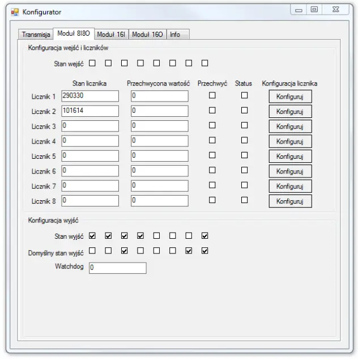Toggle the first Stan wejść checkbox

[92, 63]
